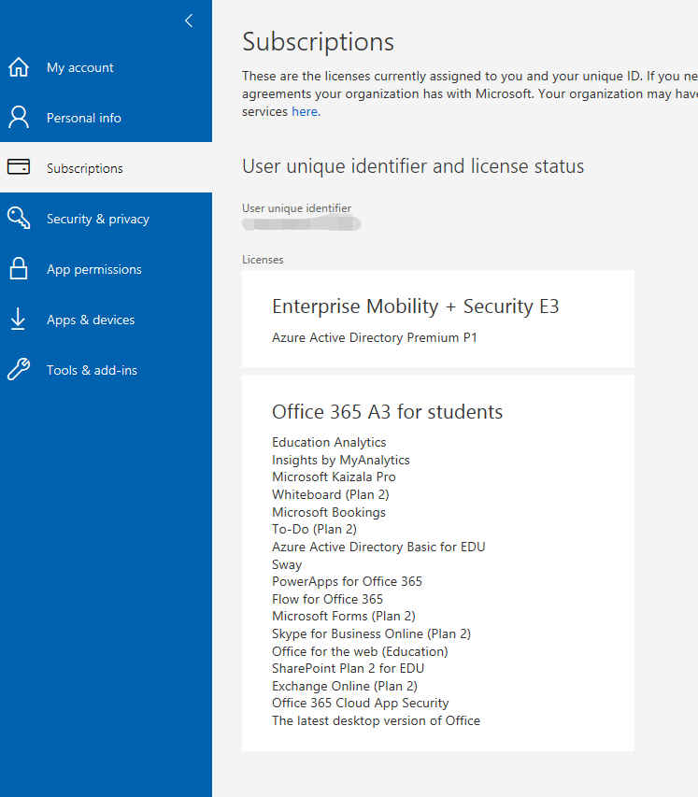698x797 pixels.
Task: Click the wrench icon for Tools & add-ins
Action: tap(18, 370)
